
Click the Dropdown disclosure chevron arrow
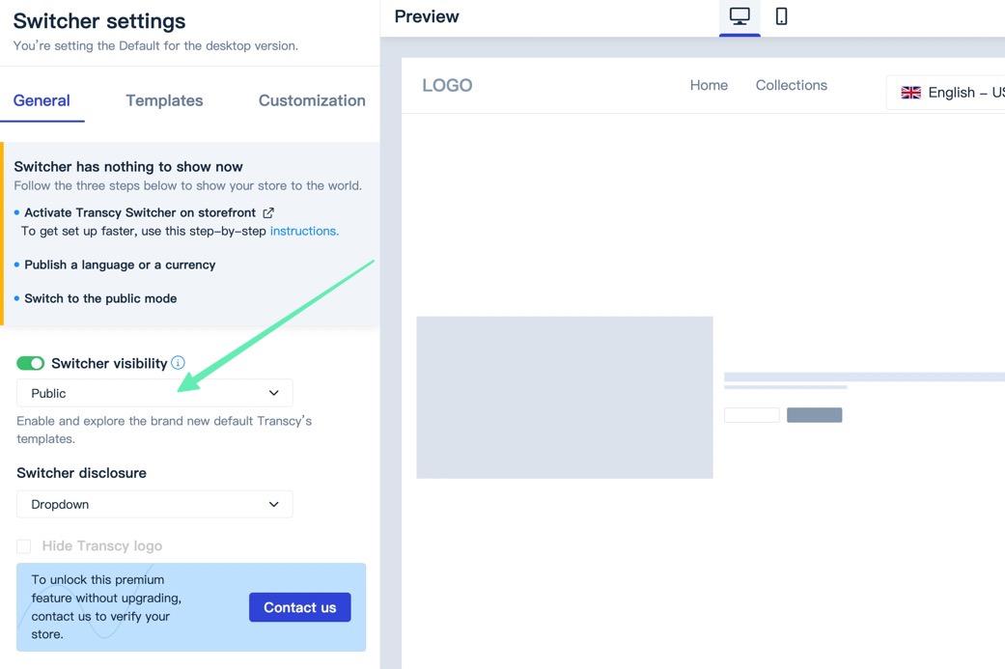pos(273,504)
